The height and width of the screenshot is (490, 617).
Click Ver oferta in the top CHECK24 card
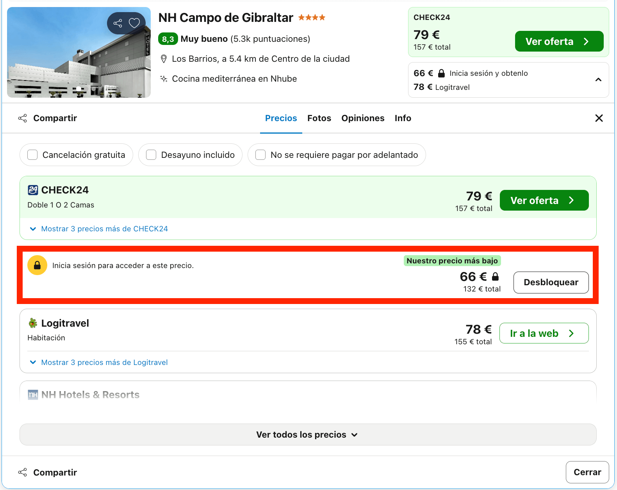pos(559,41)
